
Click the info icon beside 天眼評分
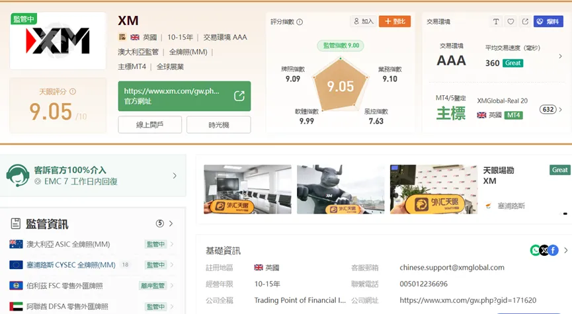73,91
